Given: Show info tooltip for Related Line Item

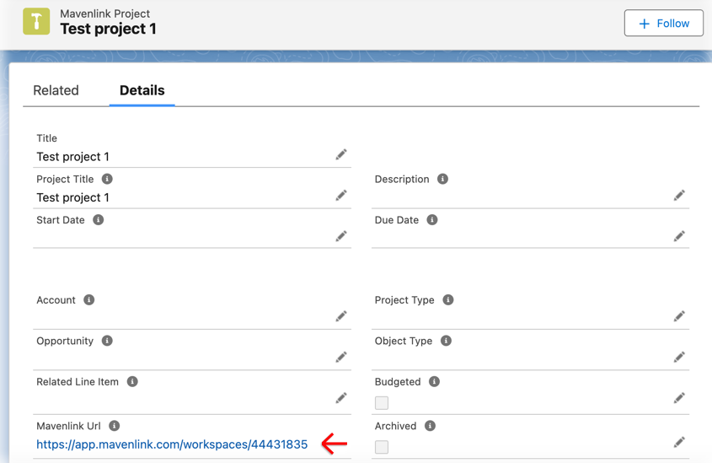Looking at the screenshot, I should point(132,382).
